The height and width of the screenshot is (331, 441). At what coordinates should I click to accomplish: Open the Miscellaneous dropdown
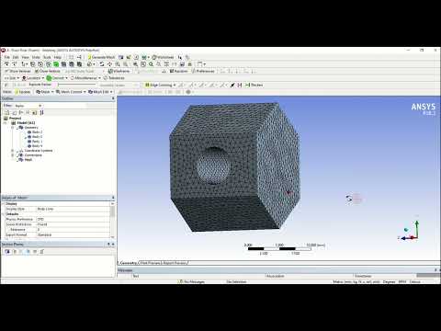point(85,78)
